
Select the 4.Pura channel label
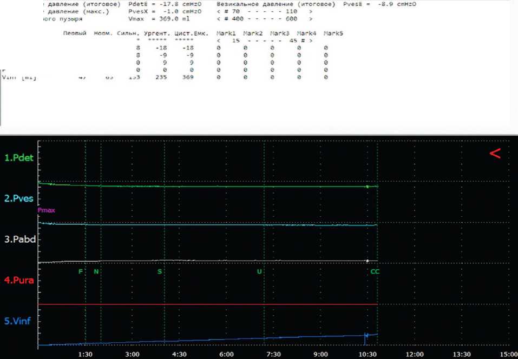[18, 281]
